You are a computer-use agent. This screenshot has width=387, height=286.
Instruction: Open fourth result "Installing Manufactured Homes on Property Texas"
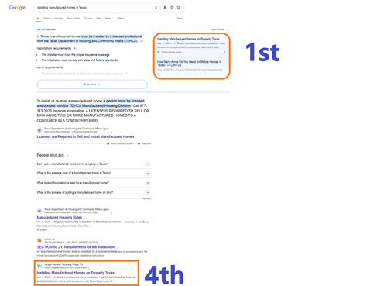75,273
